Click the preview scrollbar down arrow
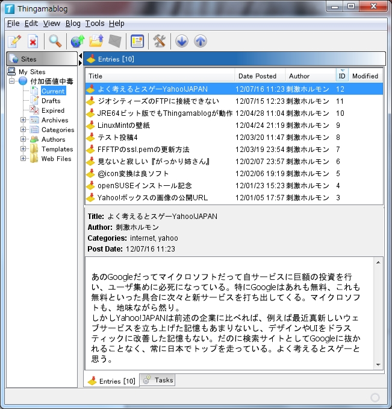This screenshot has height=409, width=392. tap(378, 364)
